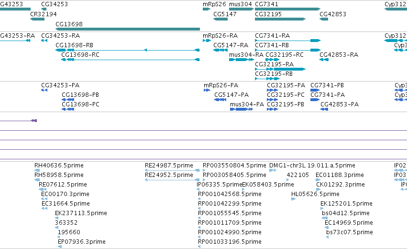Select protein CG5147-PA
The height and width of the screenshot is (249, 407).
click(x=231, y=95)
